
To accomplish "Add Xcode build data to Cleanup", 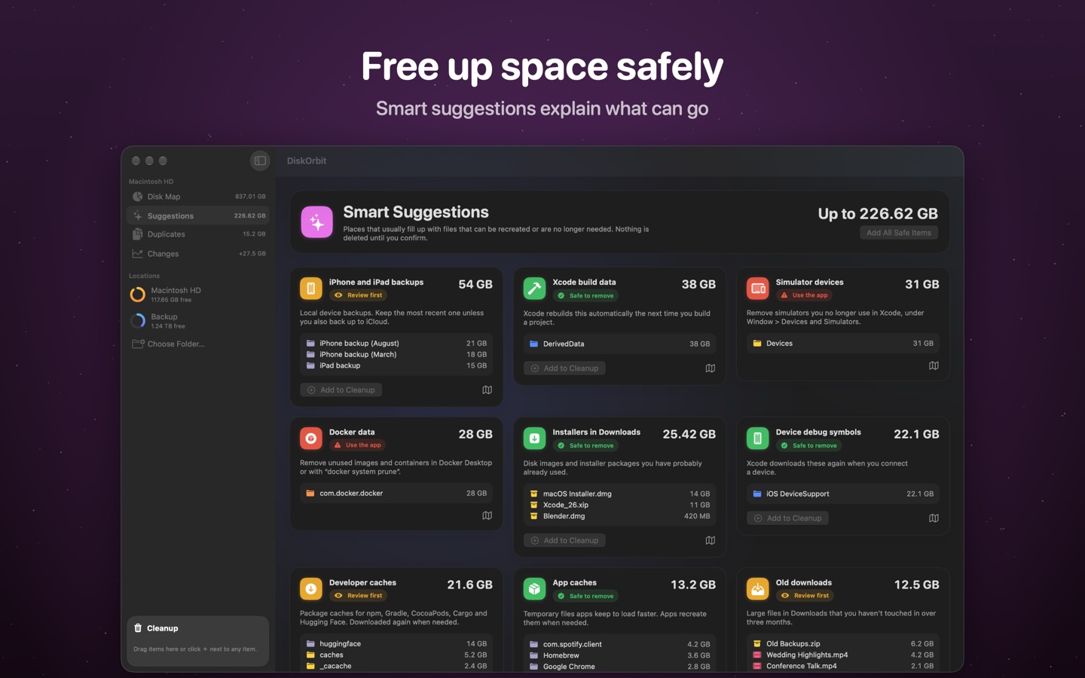I will coord(565,368).
